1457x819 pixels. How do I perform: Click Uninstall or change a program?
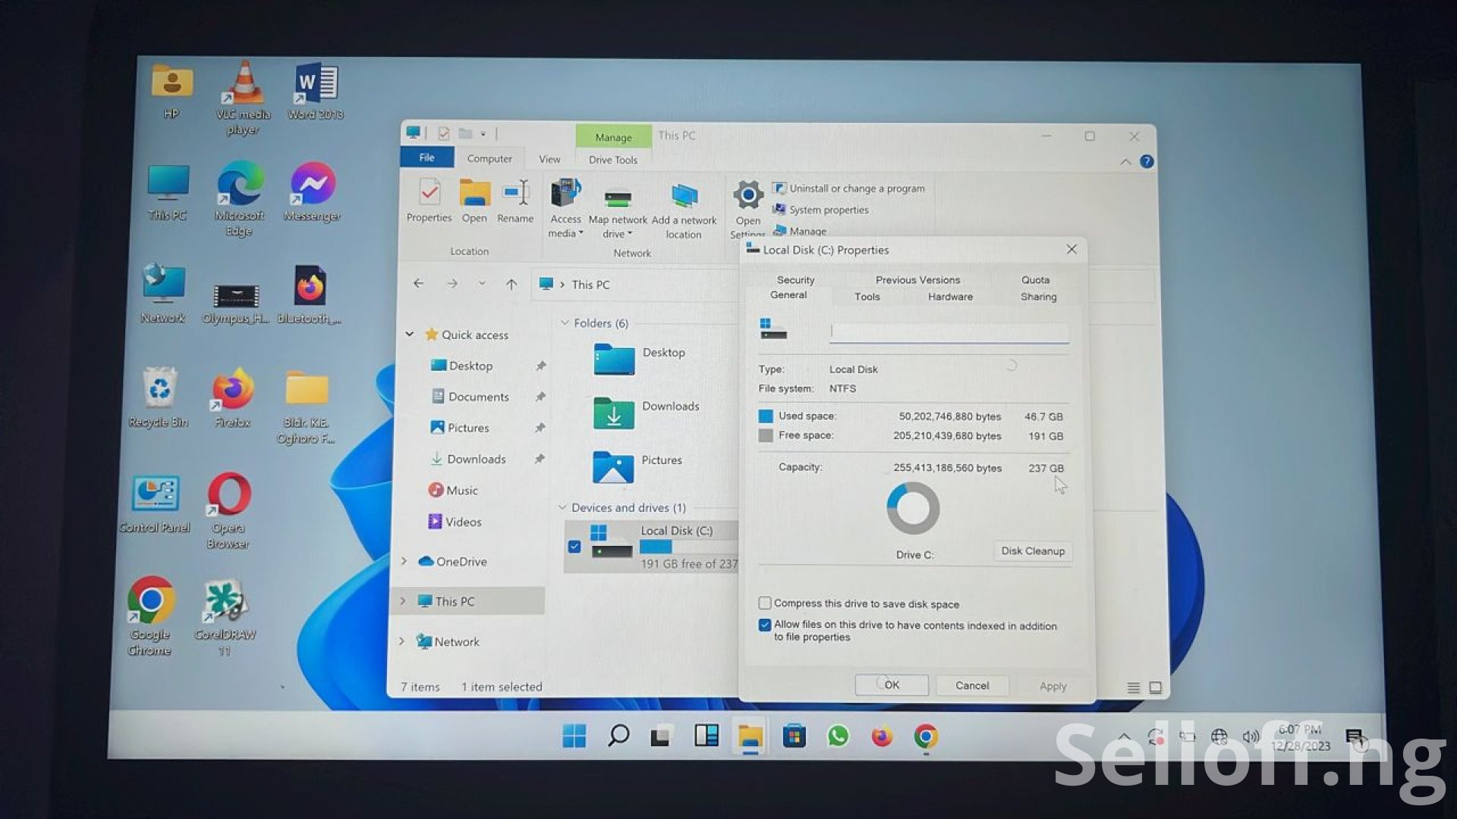[848, 188]
